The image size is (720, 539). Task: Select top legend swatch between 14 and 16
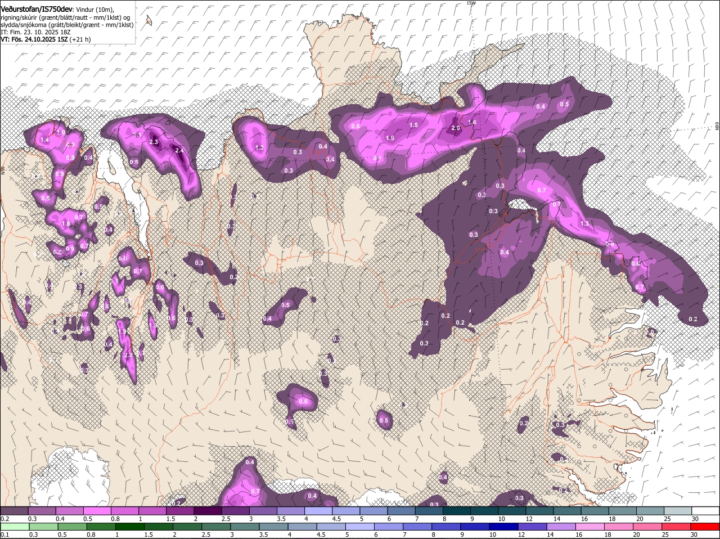tap(568, 510)
